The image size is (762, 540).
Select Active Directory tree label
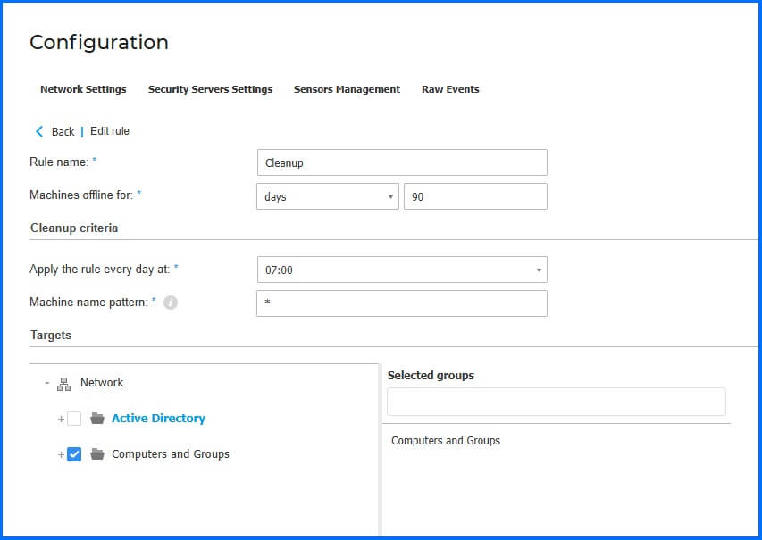158,419
